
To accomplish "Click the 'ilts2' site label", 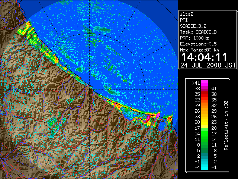I will (187, 14).
